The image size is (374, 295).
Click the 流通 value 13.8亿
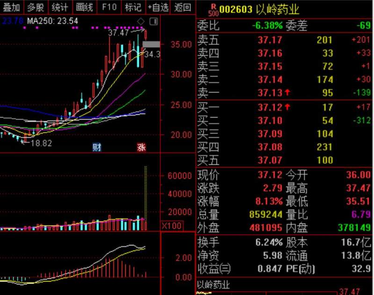click(356, 256)
